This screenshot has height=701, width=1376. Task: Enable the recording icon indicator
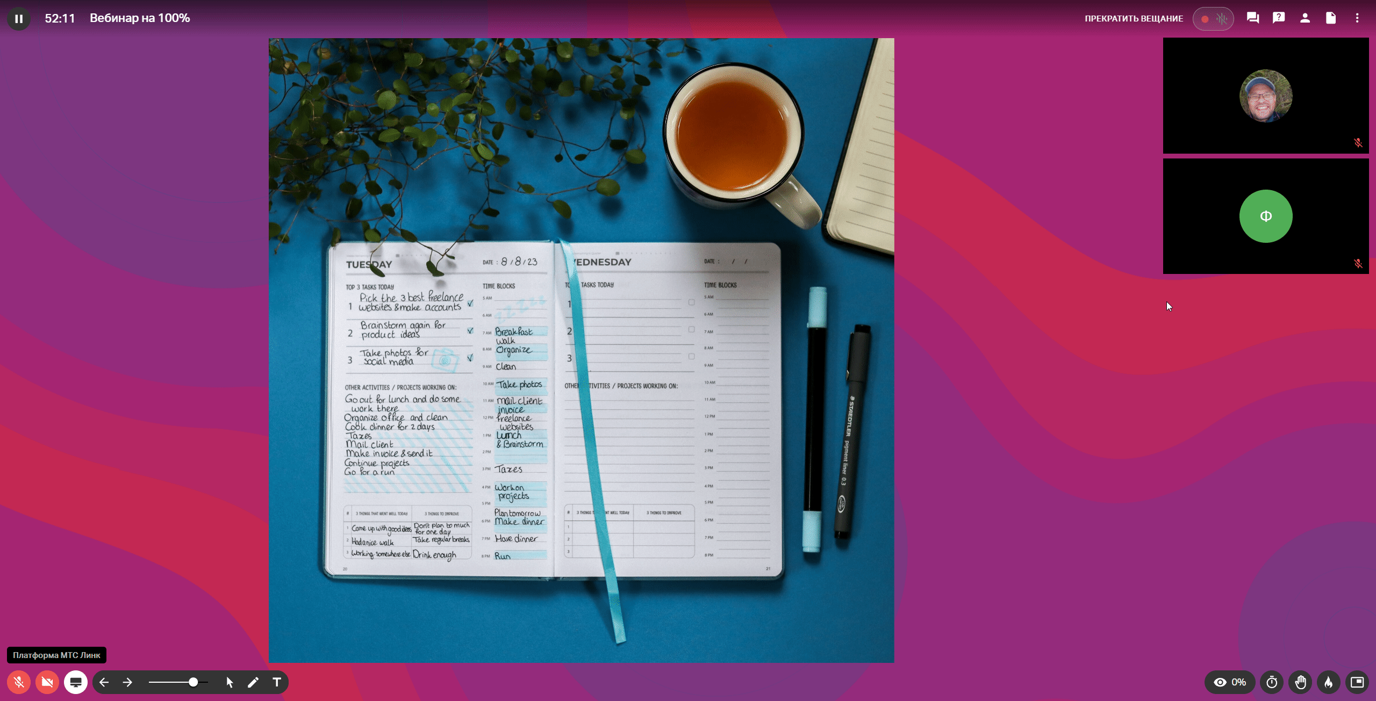(x=1205, y=17)
